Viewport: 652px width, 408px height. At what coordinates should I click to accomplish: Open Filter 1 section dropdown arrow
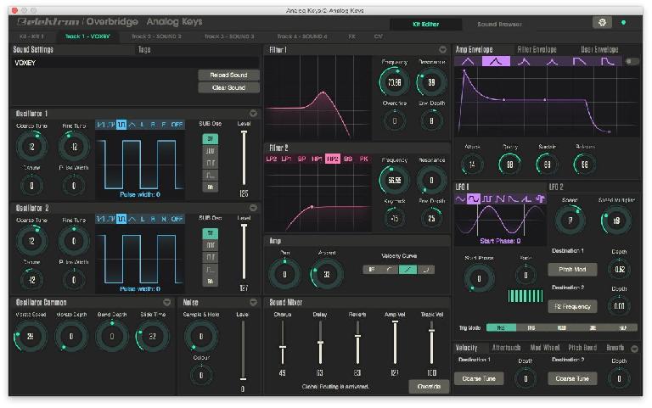(442, 50)
